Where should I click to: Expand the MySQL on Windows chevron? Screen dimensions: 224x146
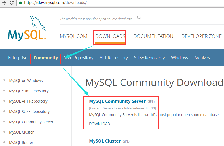pos(4,80)
